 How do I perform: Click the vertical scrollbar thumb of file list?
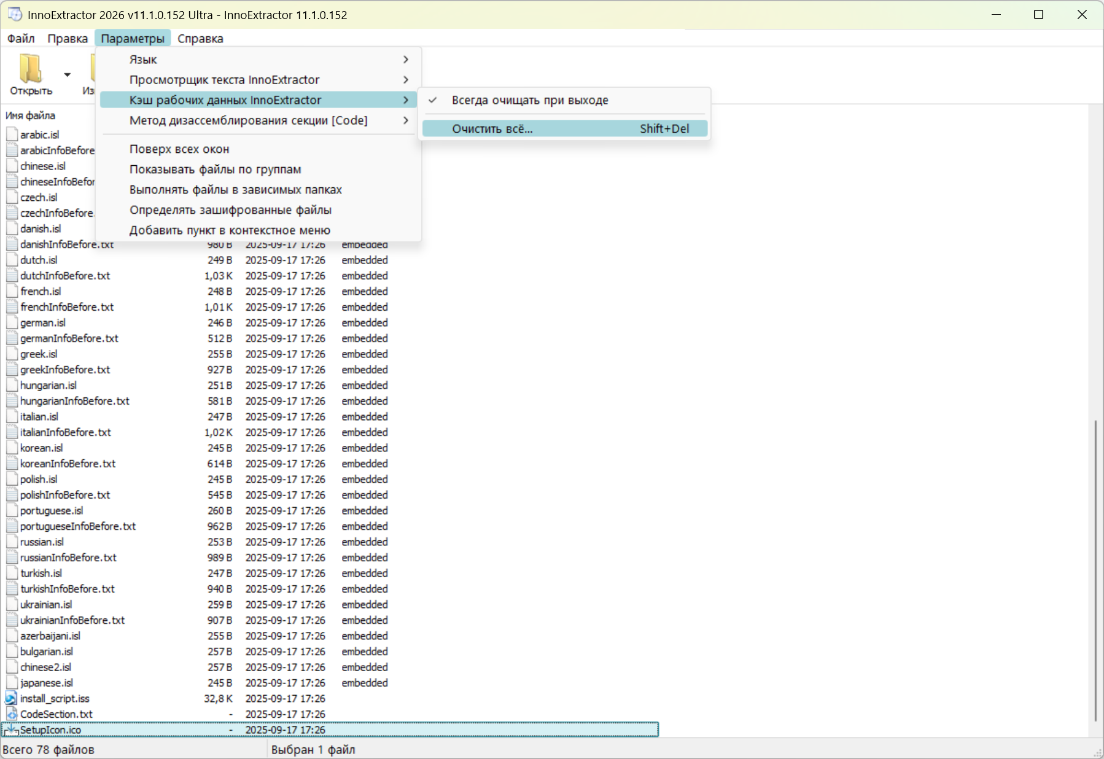[1095, 571]
